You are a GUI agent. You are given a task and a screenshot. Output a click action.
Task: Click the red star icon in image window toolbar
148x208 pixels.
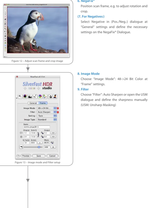(x=5, y=17)
